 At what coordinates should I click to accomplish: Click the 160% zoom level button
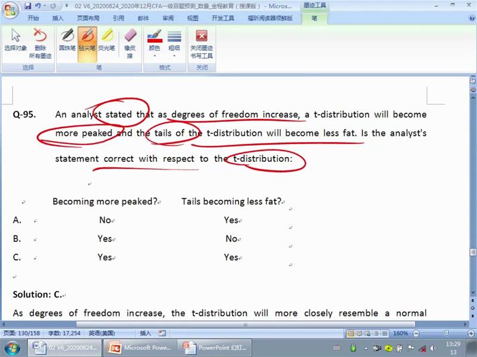pyautogui.click(x=400, y=333)
